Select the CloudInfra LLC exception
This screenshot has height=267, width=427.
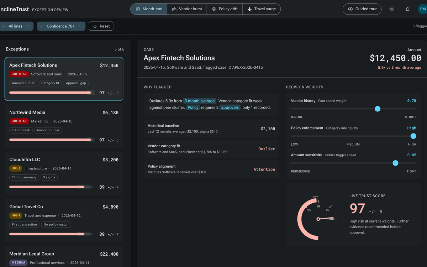64,173
